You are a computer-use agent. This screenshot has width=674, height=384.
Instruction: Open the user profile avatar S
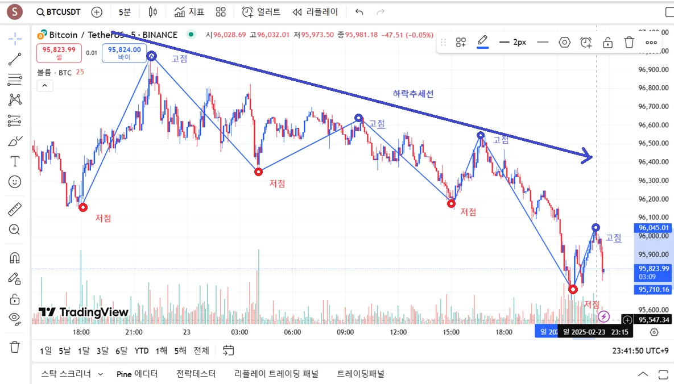15,11
